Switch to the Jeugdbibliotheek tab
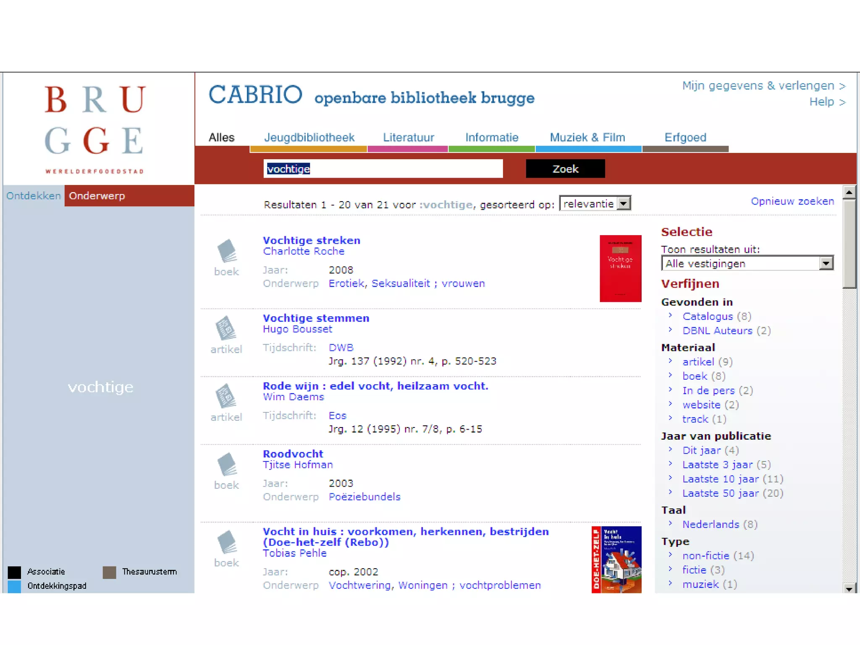The height and width of the screenshot is (645, 860). pyautogui.click(x=309, y=137)
